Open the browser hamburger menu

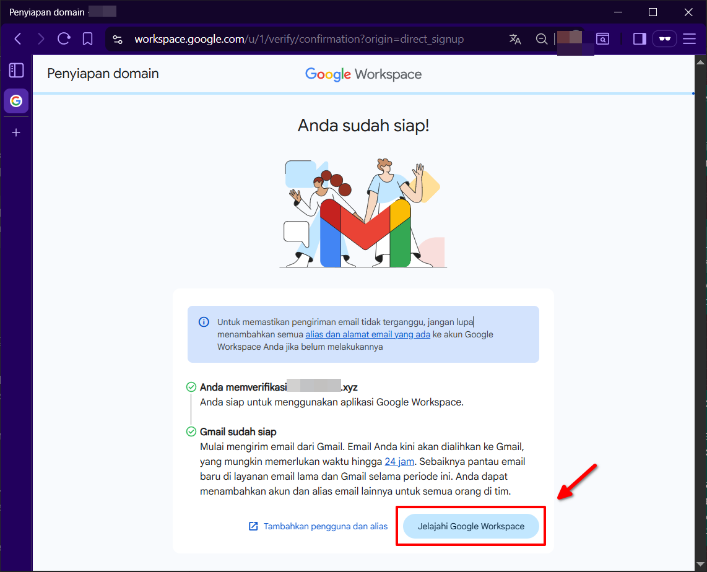[x=690, y=39]
